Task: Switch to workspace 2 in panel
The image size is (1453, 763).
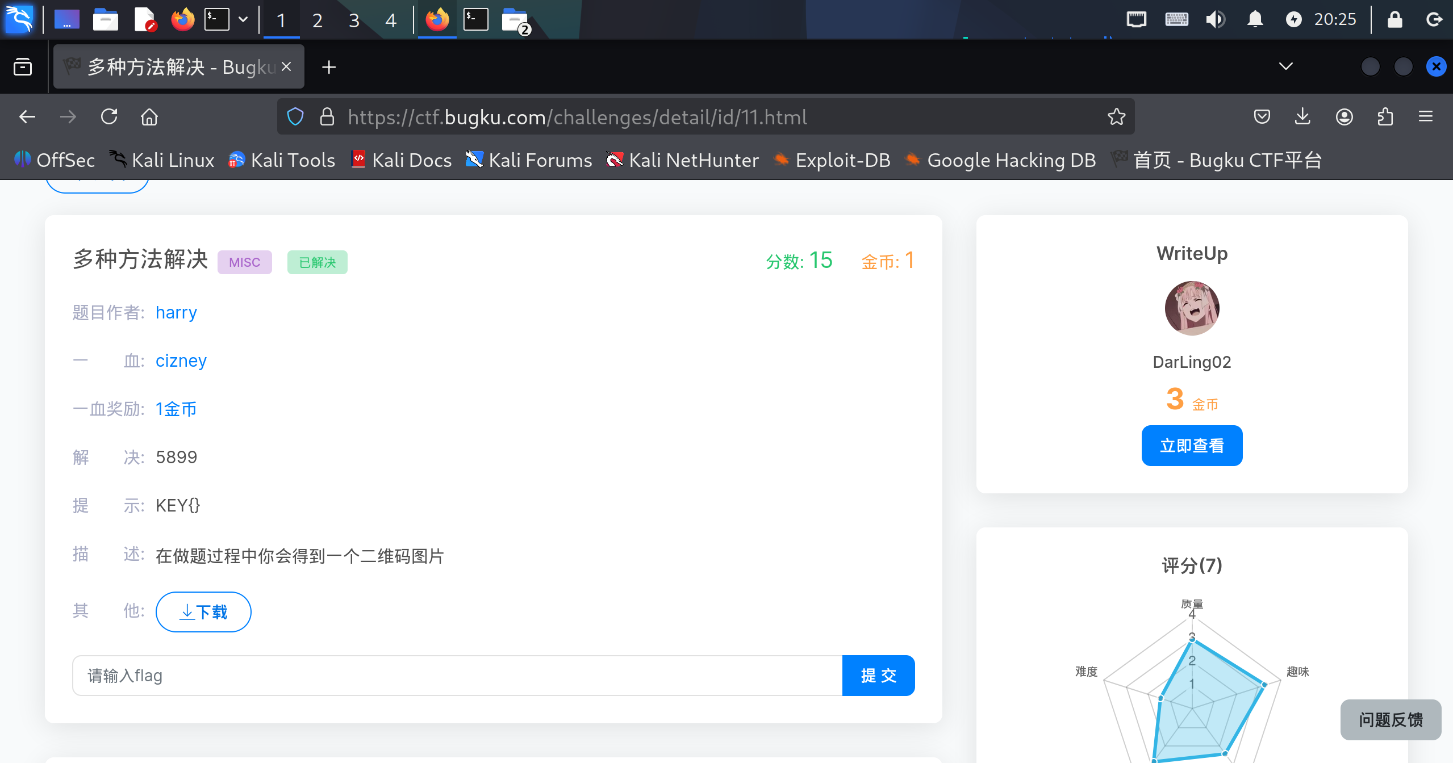Action: coord(317,20)
